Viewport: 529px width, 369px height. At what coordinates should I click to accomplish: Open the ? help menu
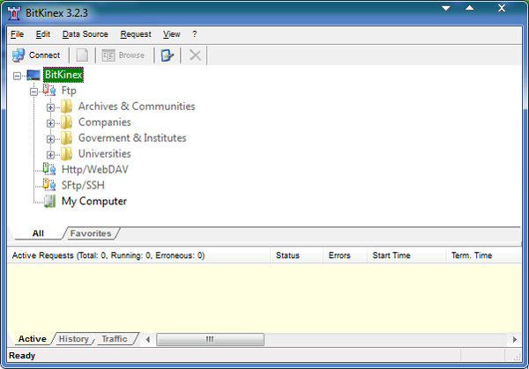click(x=194, y=34)
